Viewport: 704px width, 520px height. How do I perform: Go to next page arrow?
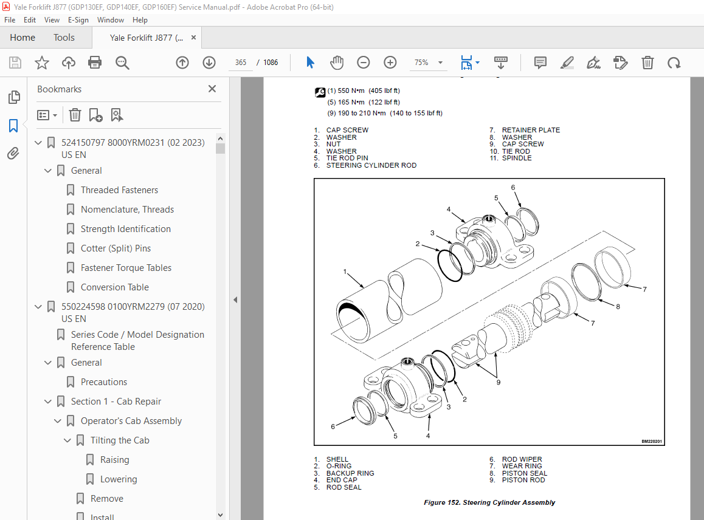pos(209,63)
